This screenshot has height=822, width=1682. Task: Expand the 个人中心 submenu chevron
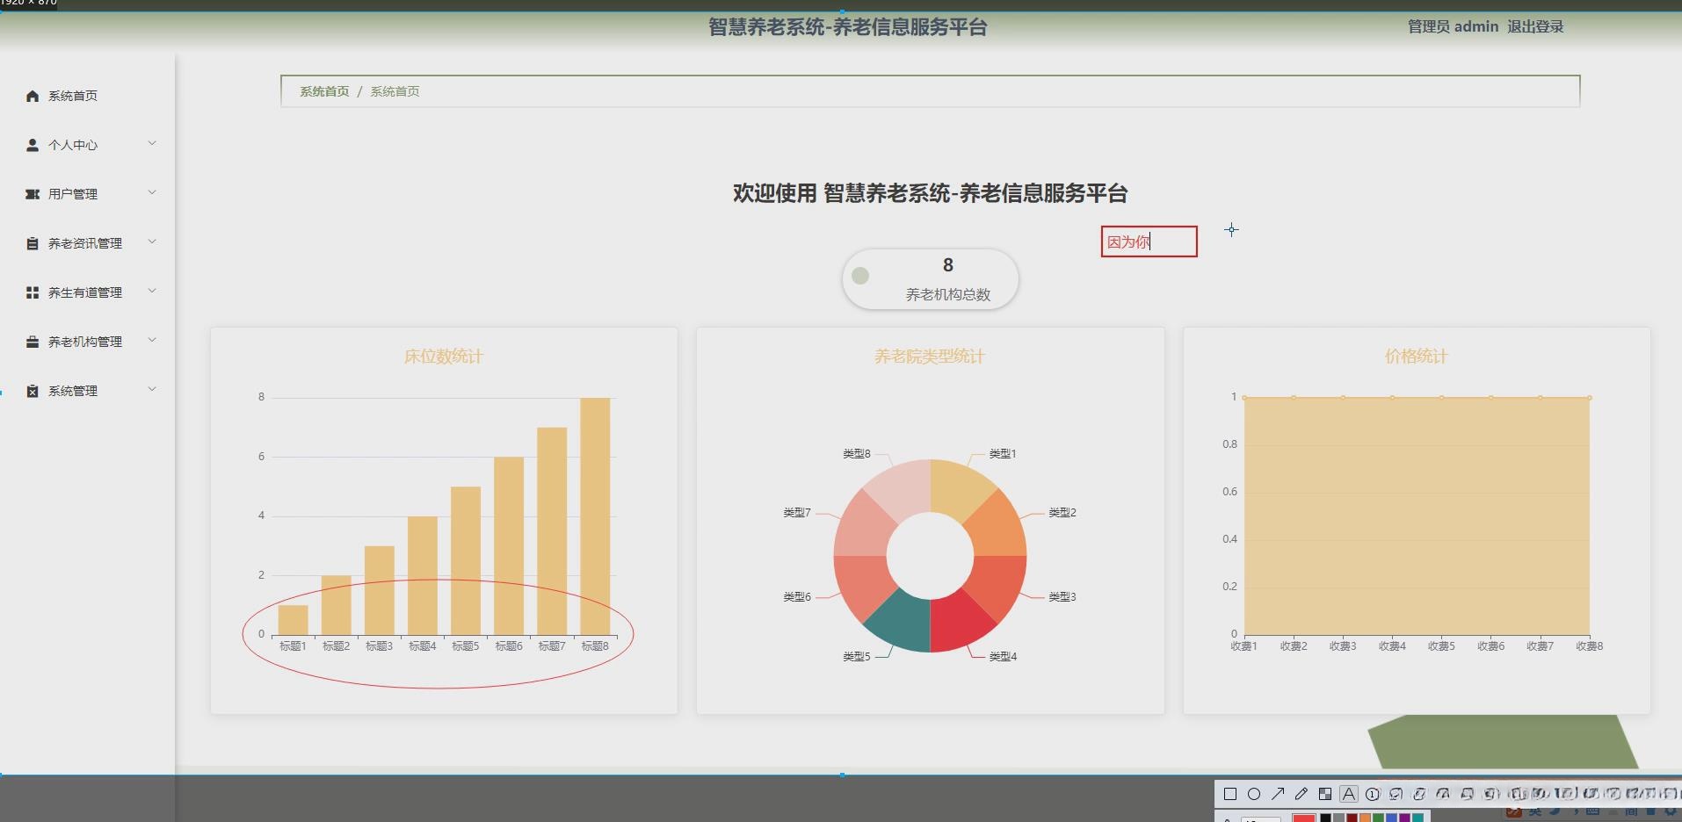tap(152, 143)
